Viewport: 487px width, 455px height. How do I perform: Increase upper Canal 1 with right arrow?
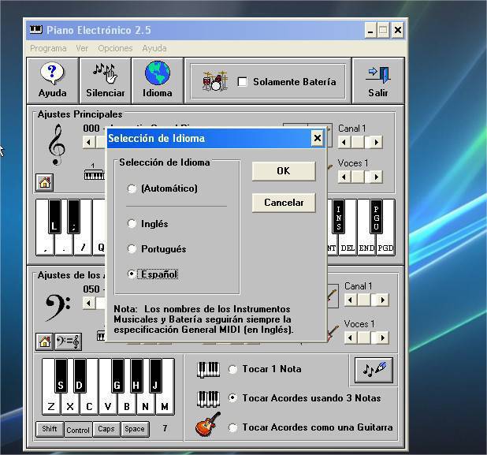(376, 142)
